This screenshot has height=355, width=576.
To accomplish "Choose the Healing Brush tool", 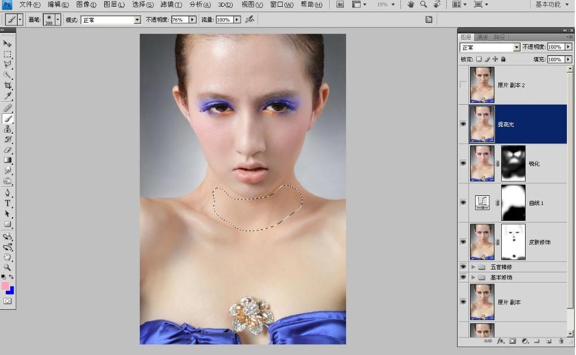I will (x=7, y=108).
